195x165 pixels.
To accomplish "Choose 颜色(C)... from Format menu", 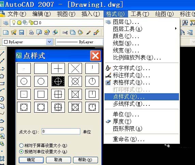I will coord(142,36).
